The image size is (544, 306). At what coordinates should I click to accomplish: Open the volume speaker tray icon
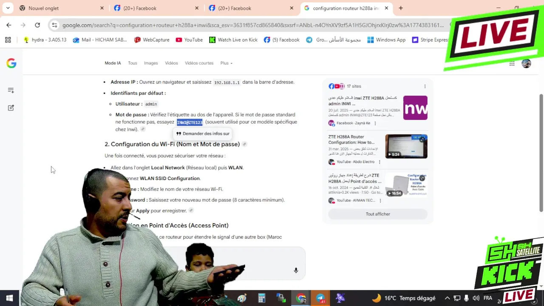(476, 298)
